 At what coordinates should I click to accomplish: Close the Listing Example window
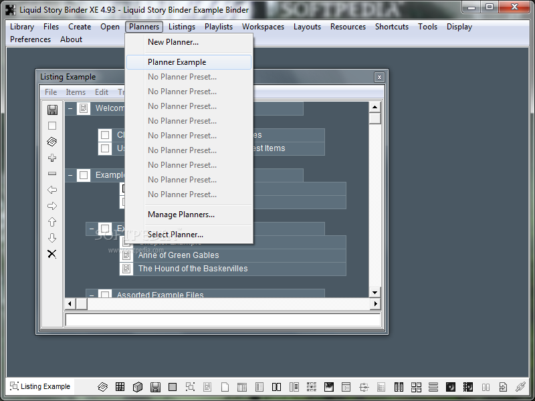[x=379, y=78]
